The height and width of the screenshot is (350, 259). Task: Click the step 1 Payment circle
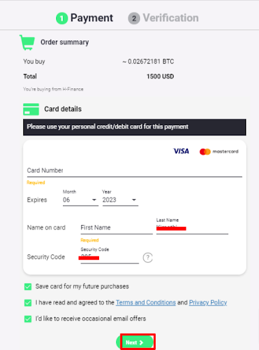pos(62,18)
